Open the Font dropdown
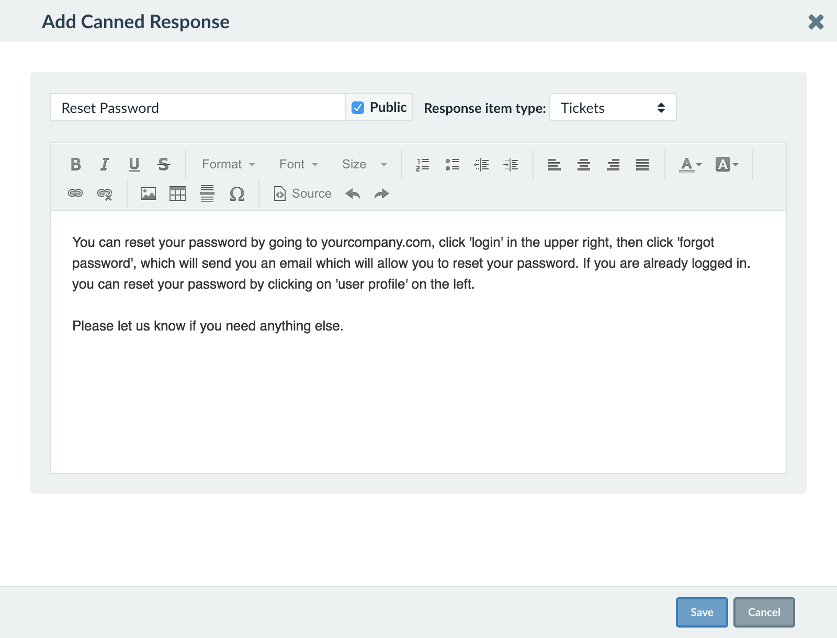The image size is (837, 638). [298, 164]
